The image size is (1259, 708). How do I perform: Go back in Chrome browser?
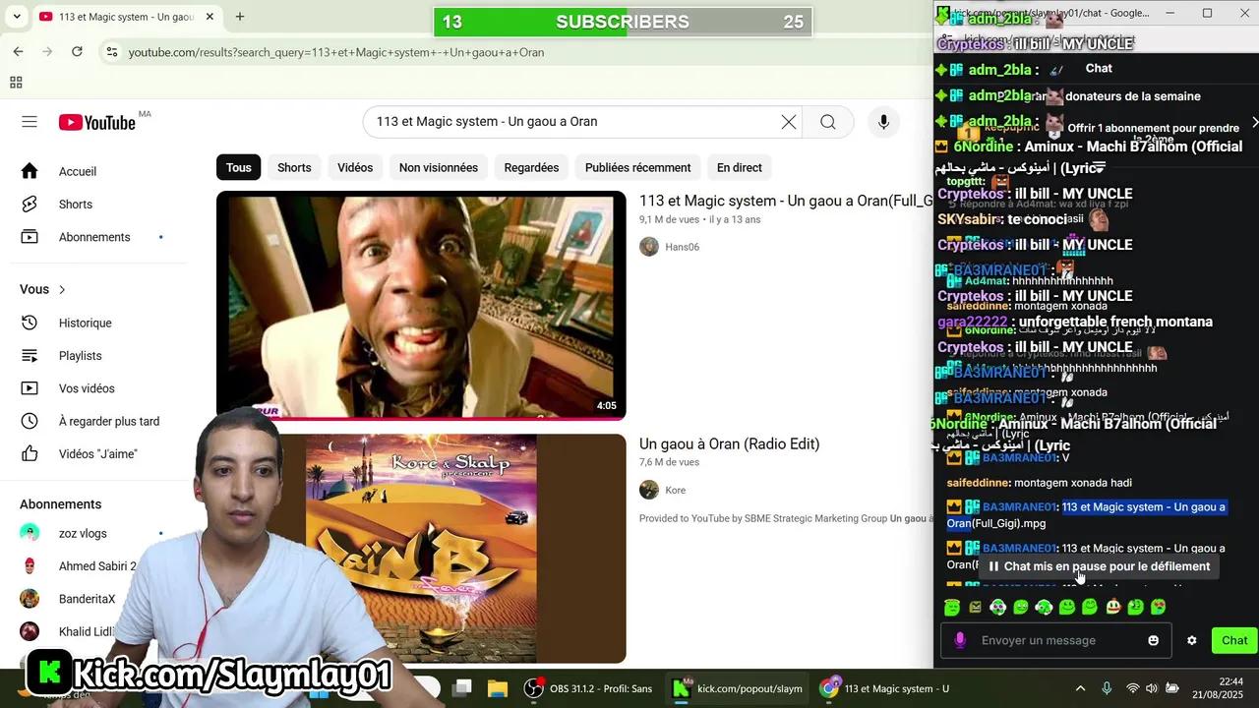(x=18, y=52)
